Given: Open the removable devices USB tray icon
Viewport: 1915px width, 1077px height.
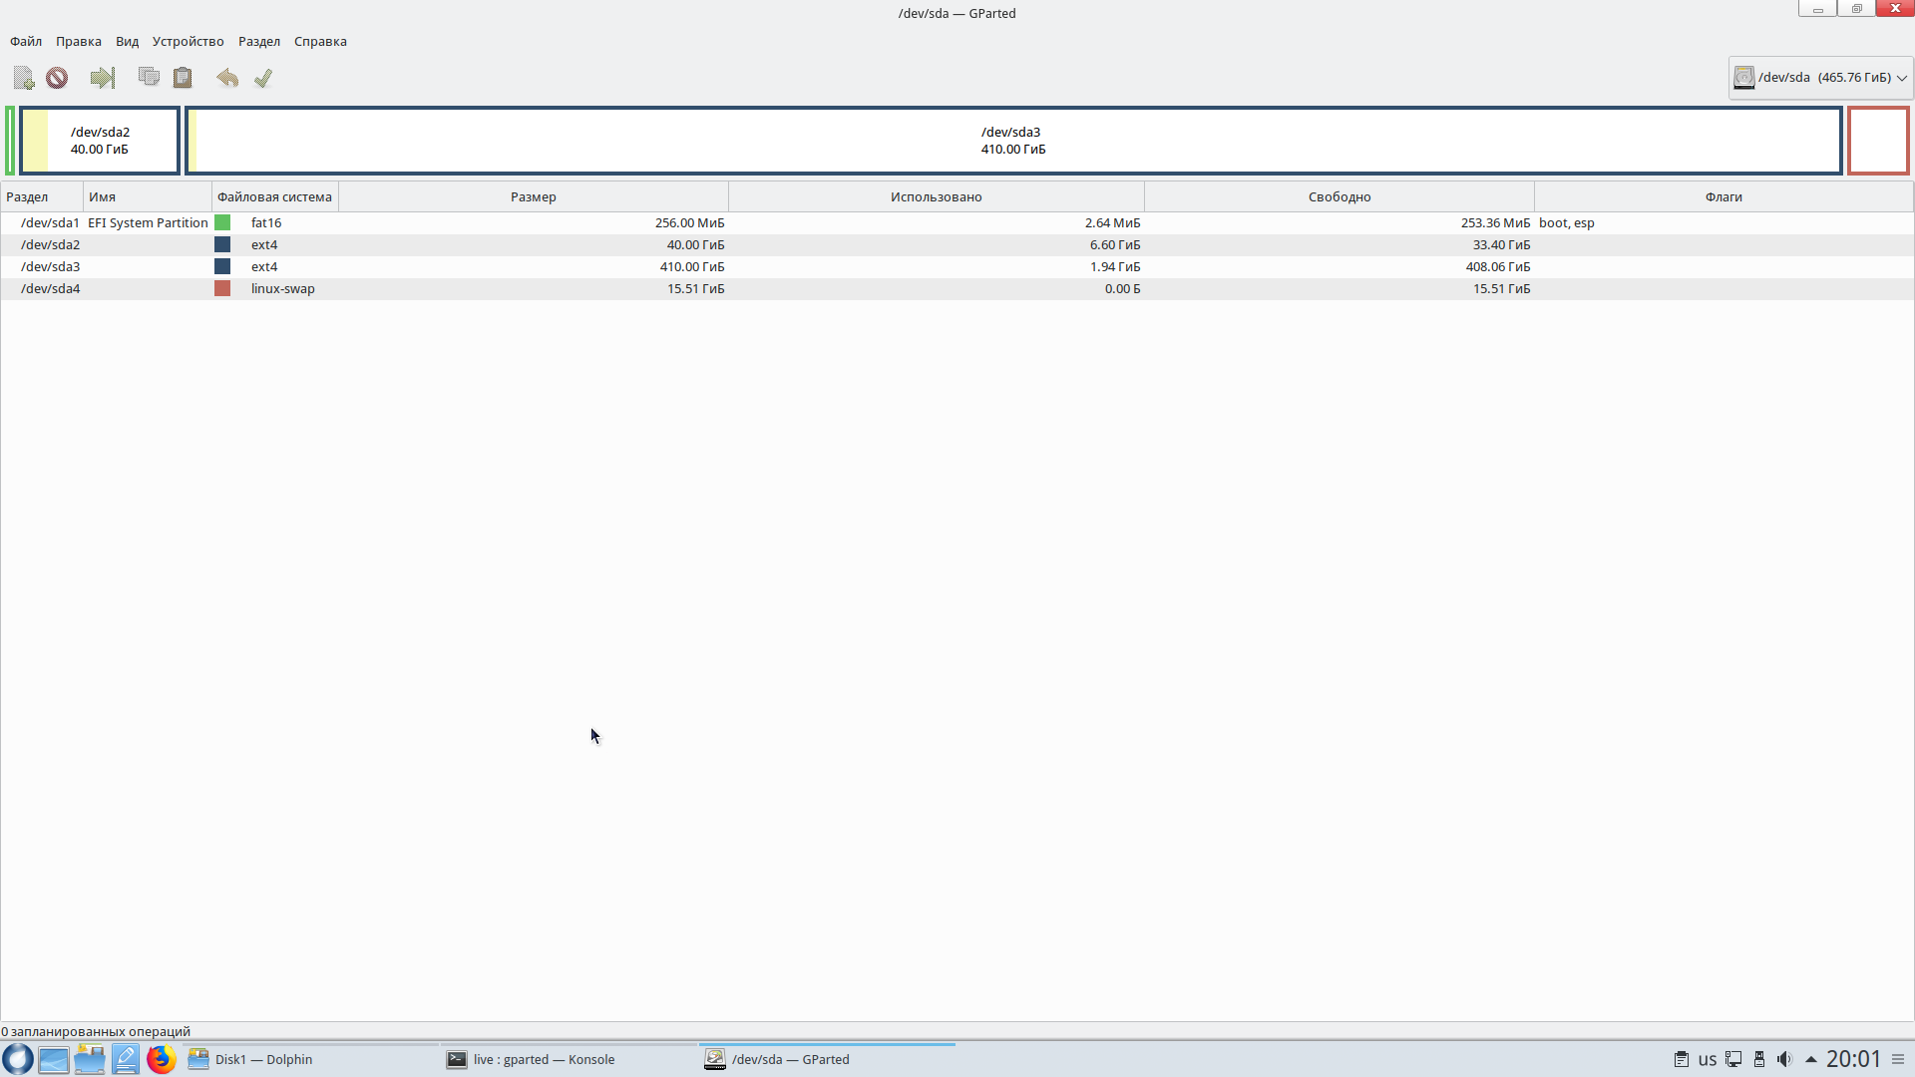Looking at the screenshot, I should click(x=1759, y=1059).
